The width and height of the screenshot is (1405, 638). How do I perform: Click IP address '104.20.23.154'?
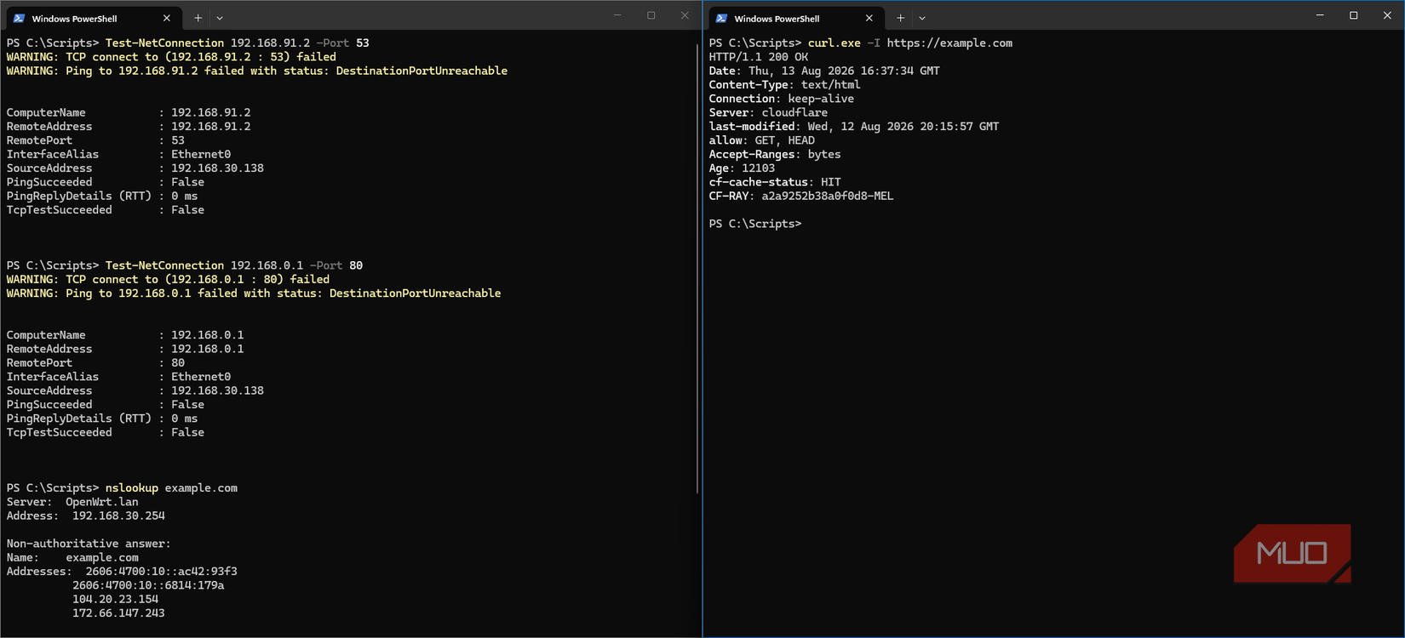[115, 599]
